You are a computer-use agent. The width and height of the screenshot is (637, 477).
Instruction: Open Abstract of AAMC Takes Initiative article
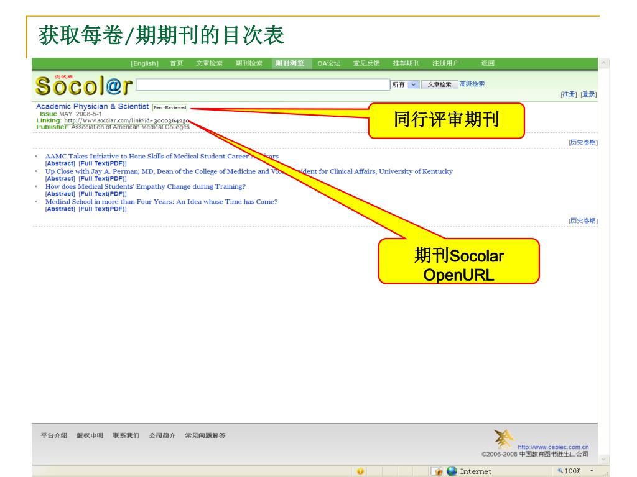pos(60,163)
